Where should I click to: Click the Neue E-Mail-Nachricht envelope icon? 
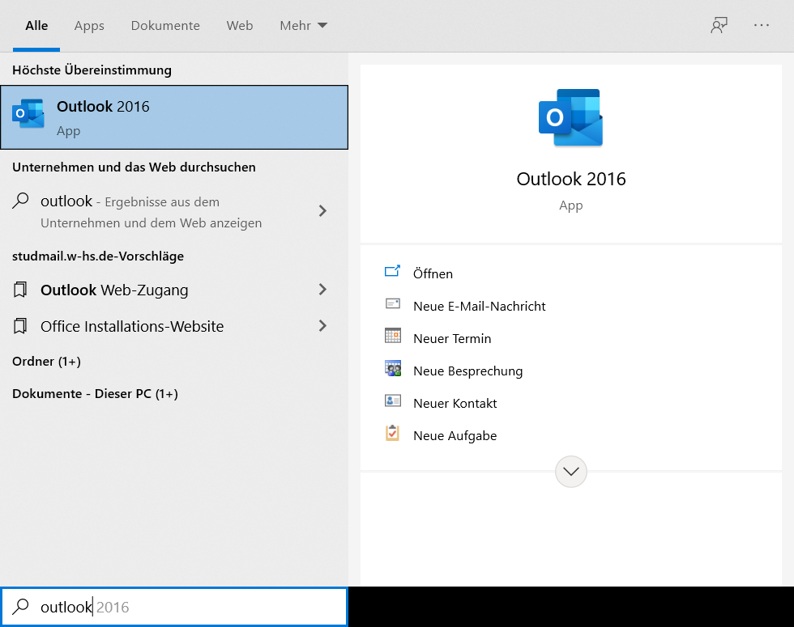point(393,305)
